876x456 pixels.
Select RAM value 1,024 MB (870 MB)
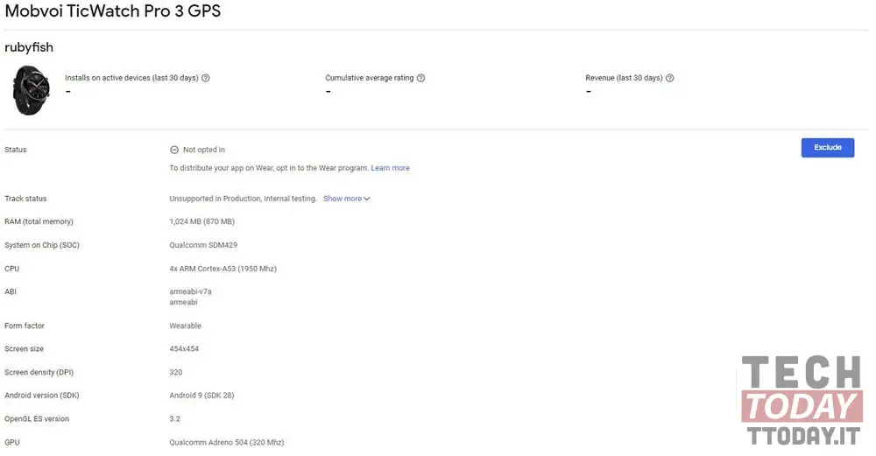coord(202,221)
